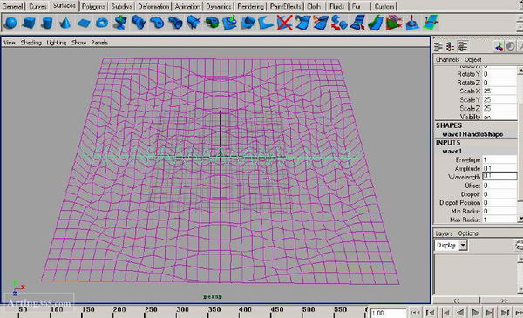The height and width of the screenshot is (318, 523).
Task: Select the NURBS cube shelf icon
Action: pyautogui.click(x=29, y=23)
